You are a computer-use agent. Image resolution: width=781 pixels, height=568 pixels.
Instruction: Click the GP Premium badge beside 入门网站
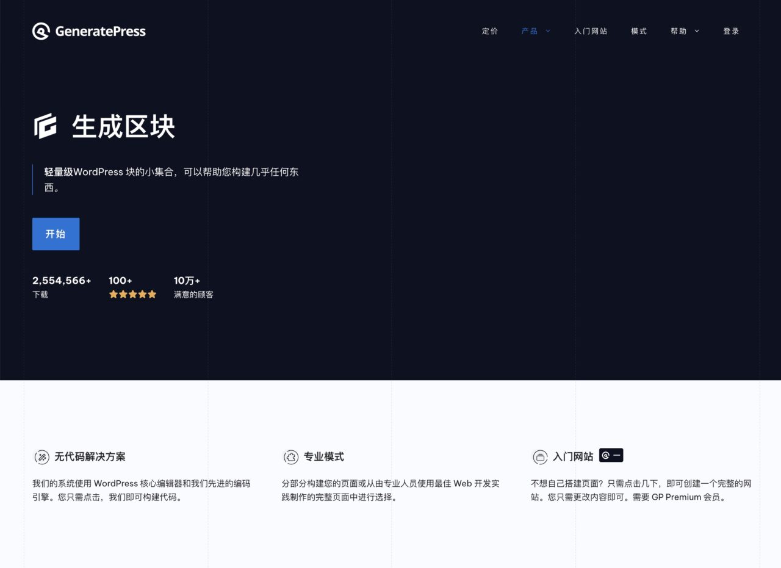pos(611,455)
